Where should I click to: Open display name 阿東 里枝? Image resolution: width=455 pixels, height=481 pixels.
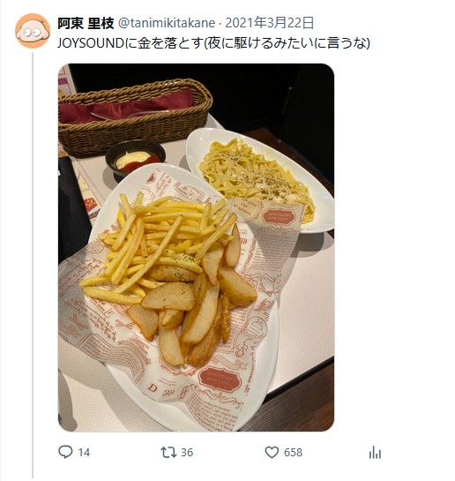pos(86,23)
